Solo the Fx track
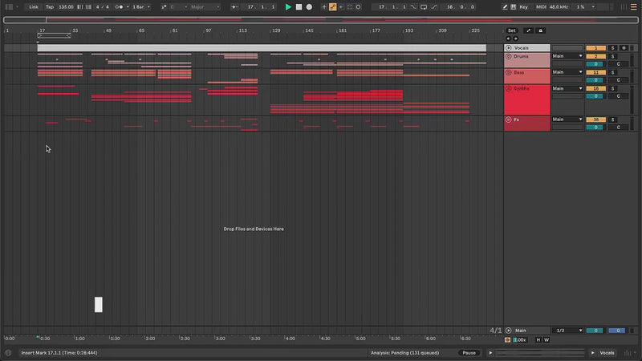 pyautogui.click(x=612, y=120)
